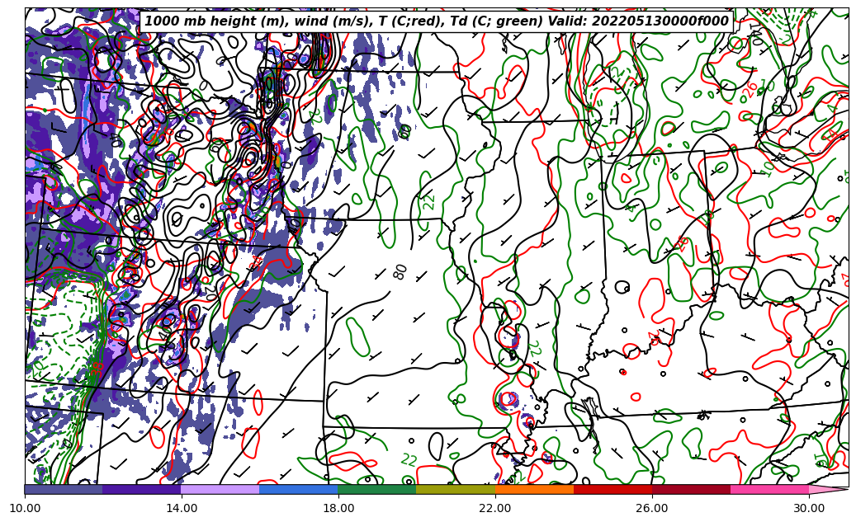This screenshot has height=522, width=856.
Task: Click the 26.00 colorbar tick label
Action: click(652, 508)
